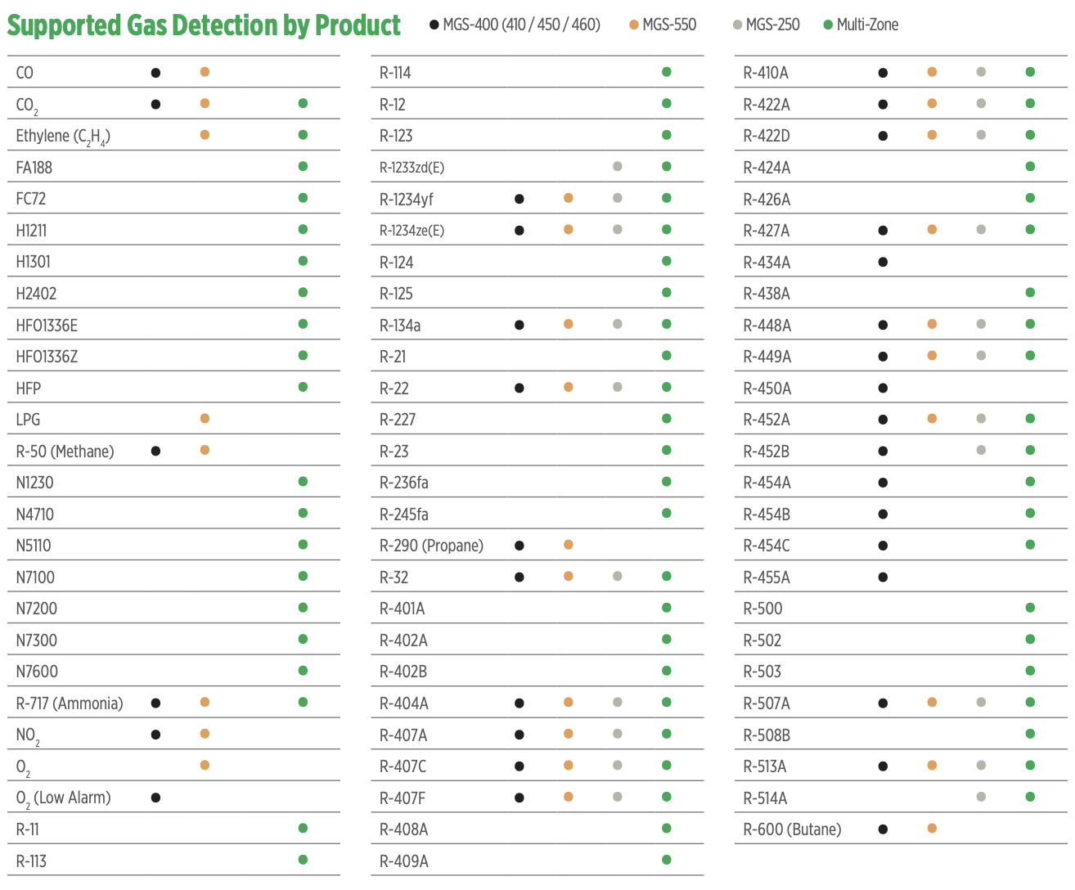Click the black MGS-400 dot for CO
This screenshot has height=890, width=1075.
coord(155,73)
